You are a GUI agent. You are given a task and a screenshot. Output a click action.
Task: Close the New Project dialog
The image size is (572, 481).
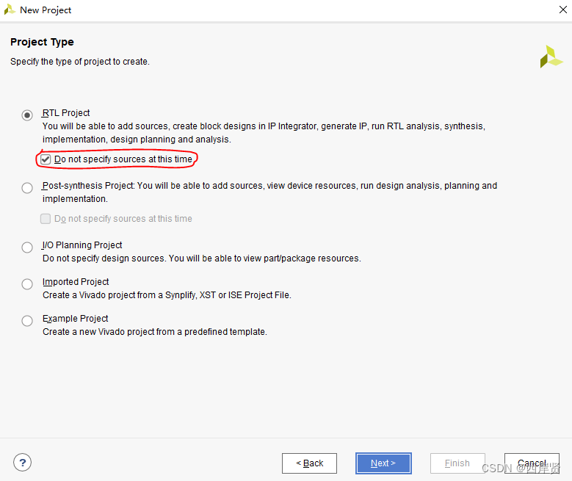pos(563,10)
